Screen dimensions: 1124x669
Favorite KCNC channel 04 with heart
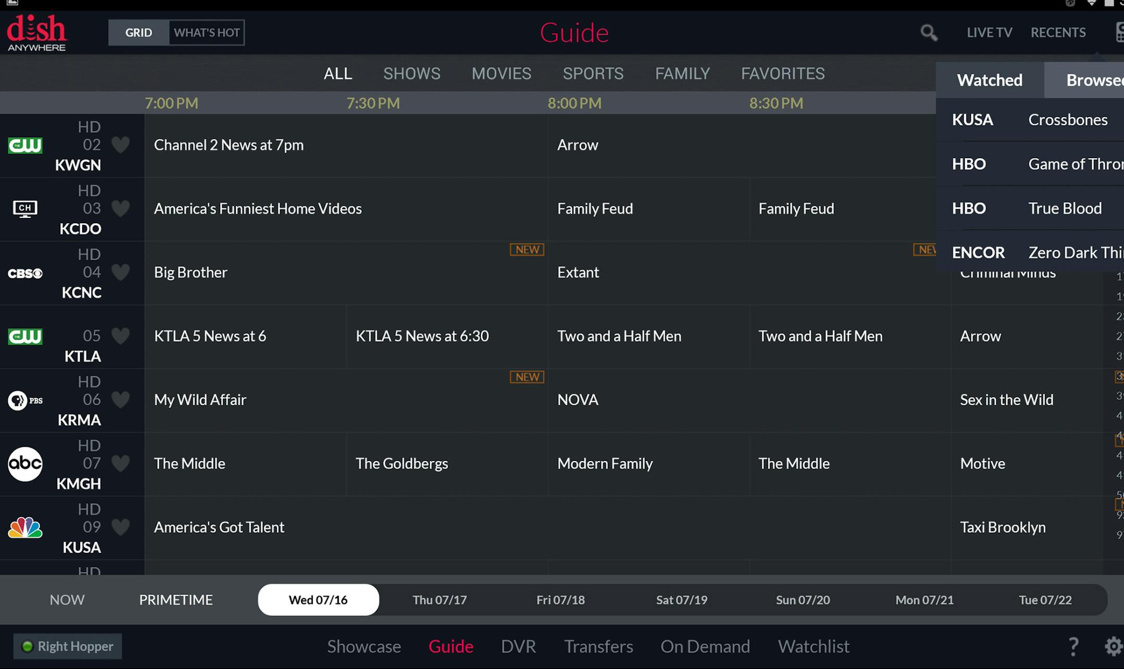tap(121, 272)
